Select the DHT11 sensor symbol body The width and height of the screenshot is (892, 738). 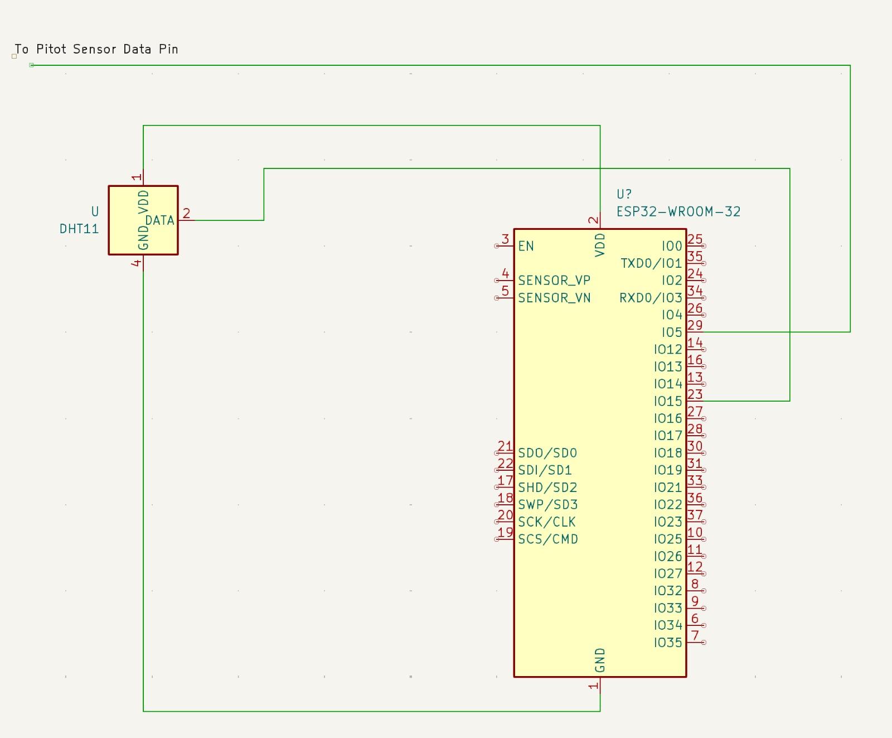pos(143,220)
